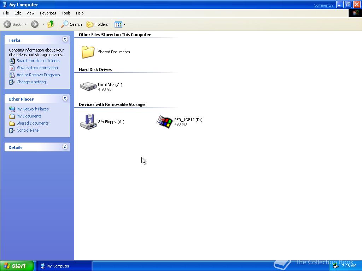Viewport: 362px width, 271px height.
Task: Click the My Computer title bar icon
Action: (5, 5)
